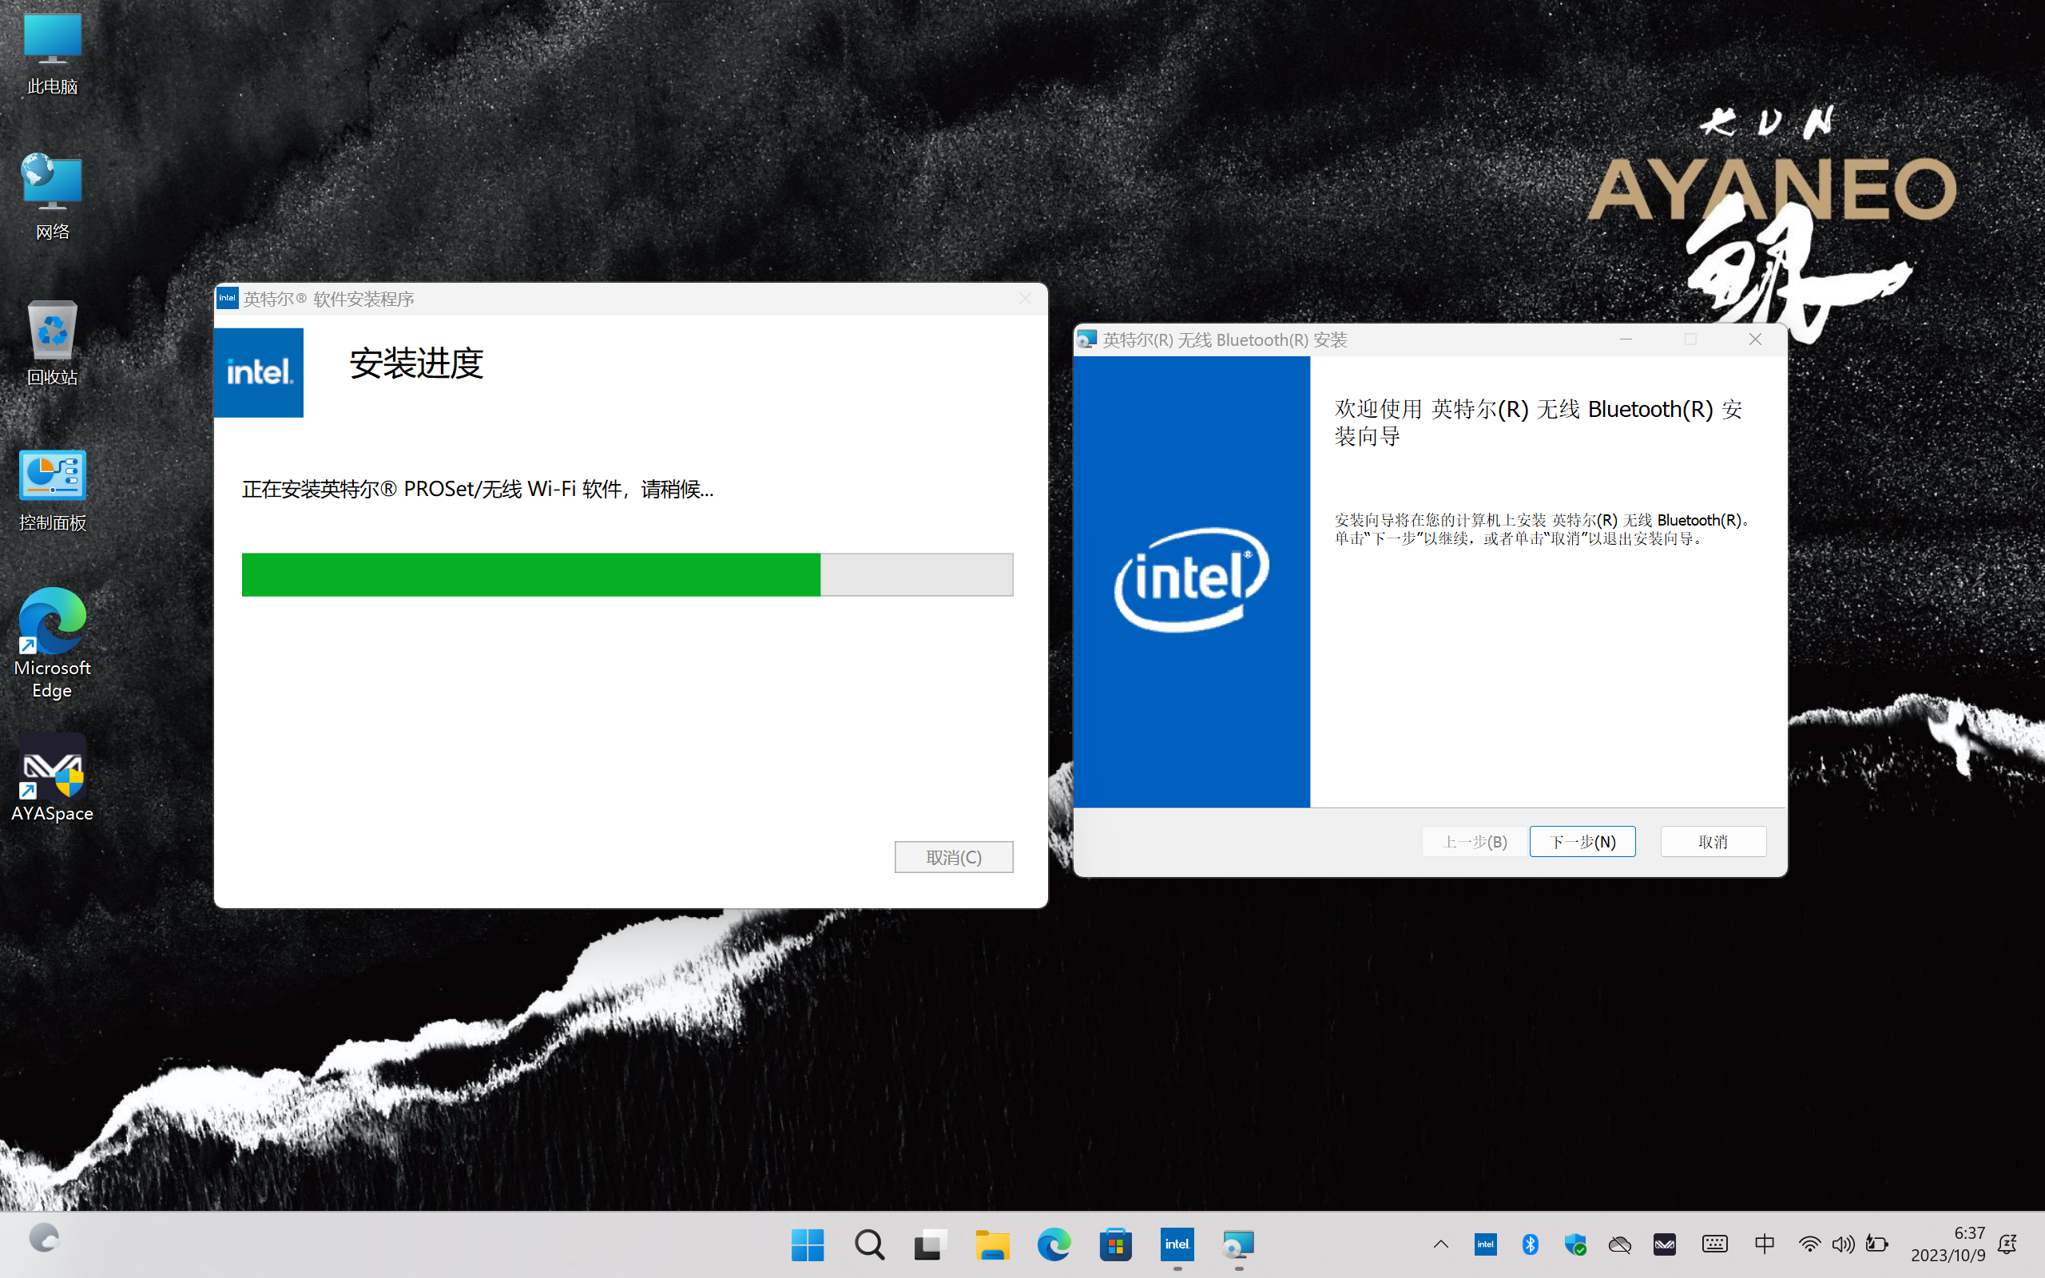
Task: Minimize the Bluetooth installation window
Action: click(x=1625, y=339)
